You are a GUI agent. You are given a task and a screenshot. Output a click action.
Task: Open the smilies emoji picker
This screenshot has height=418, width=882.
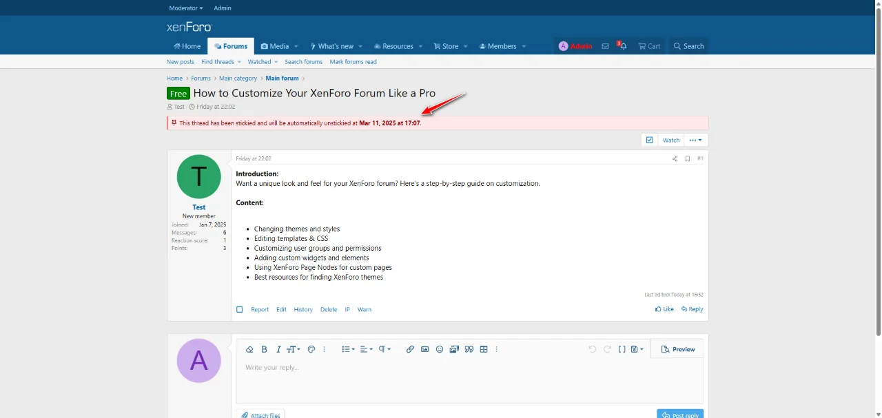[440, 349]
